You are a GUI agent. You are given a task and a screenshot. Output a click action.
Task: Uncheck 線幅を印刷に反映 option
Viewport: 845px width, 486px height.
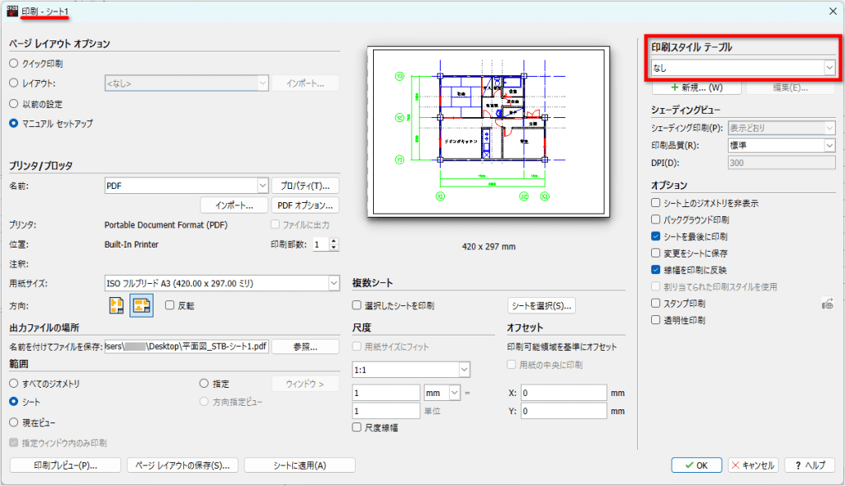pos(656,269)
